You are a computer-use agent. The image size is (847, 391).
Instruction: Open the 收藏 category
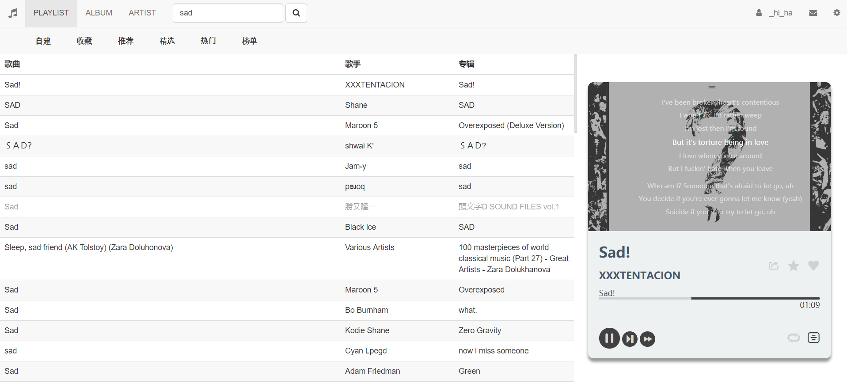pos(84,41)
